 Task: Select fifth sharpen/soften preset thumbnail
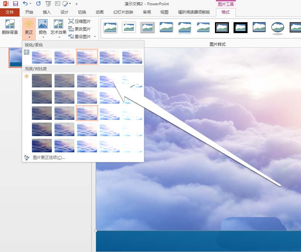click(132, 57)
